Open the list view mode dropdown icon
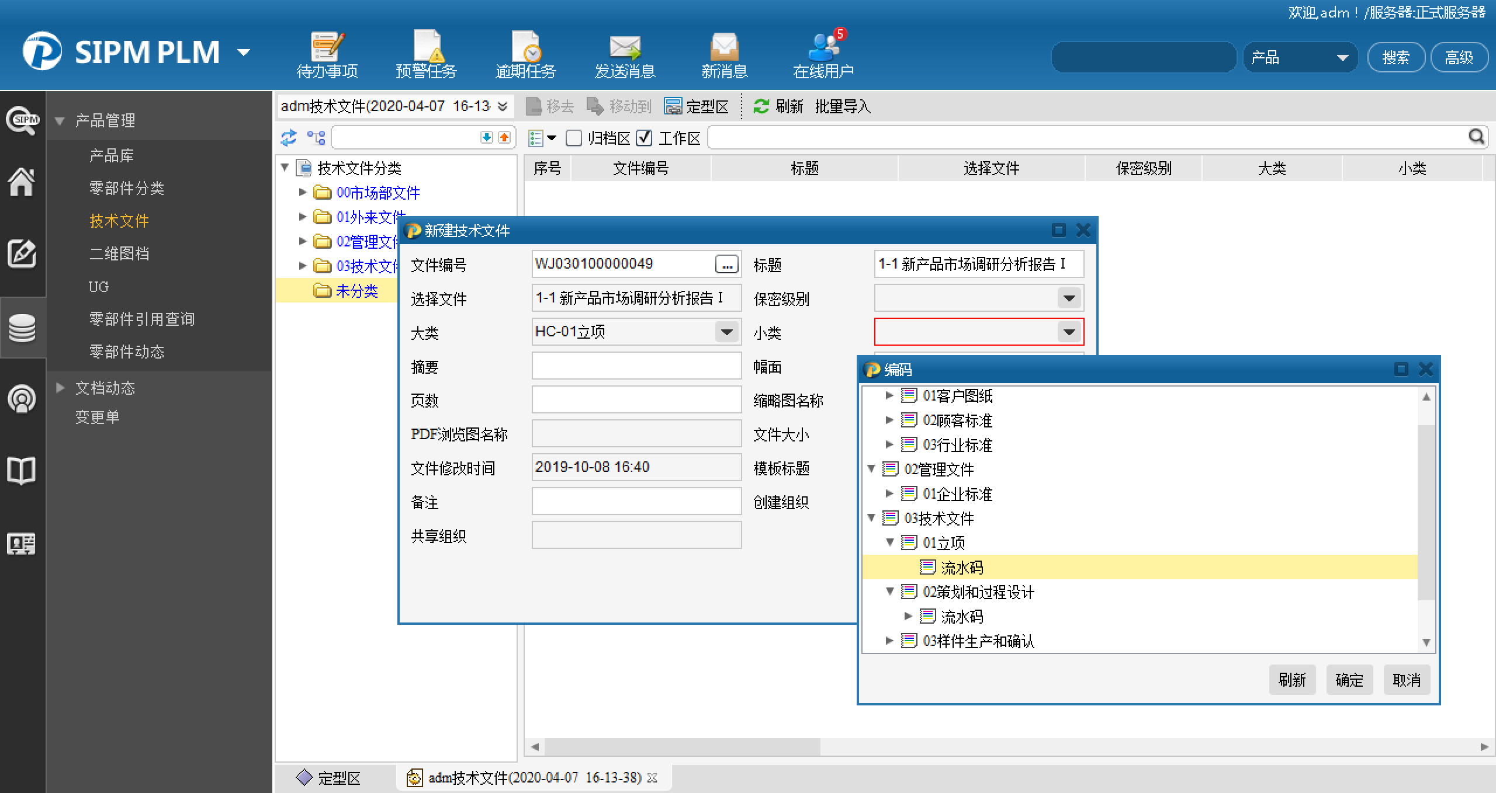The image size is (1496, 793). click(542, 138)
